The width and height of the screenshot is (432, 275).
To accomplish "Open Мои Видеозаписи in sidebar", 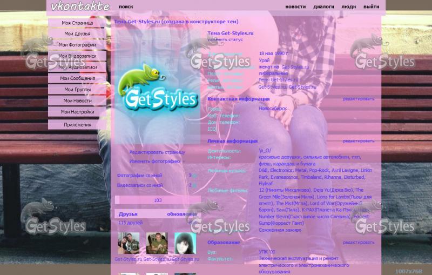I will tap(77, 56).
